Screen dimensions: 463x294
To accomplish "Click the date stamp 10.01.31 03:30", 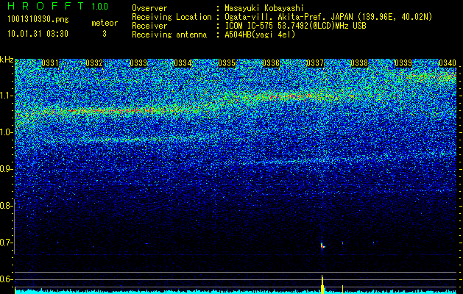I will (38, 34).
